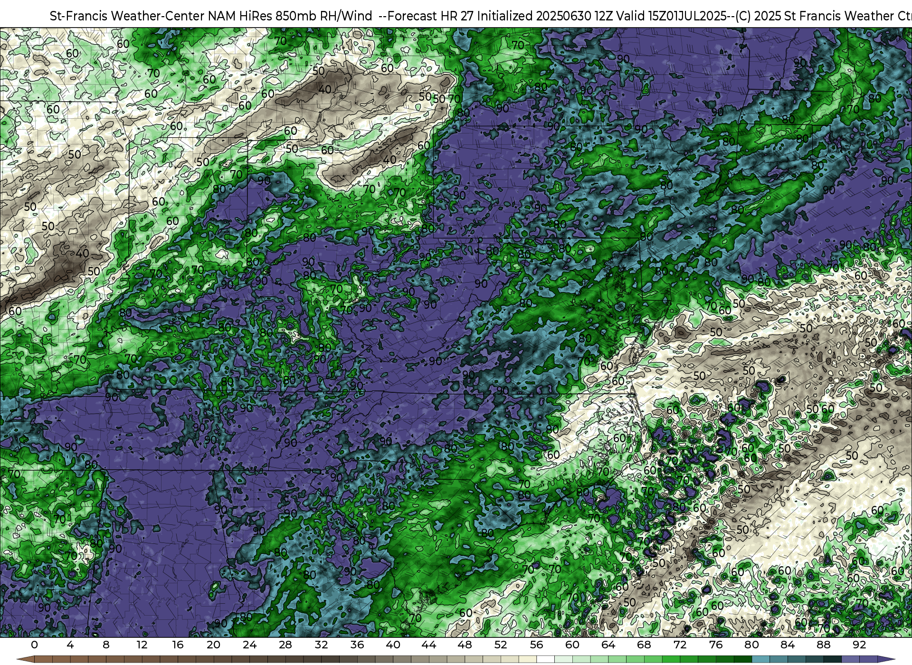The image size is (912, 665).
Task: Click the colorbar label '20'
Action: pos(214,645)
